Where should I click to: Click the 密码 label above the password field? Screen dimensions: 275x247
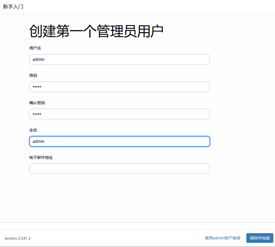click(33, 76)
